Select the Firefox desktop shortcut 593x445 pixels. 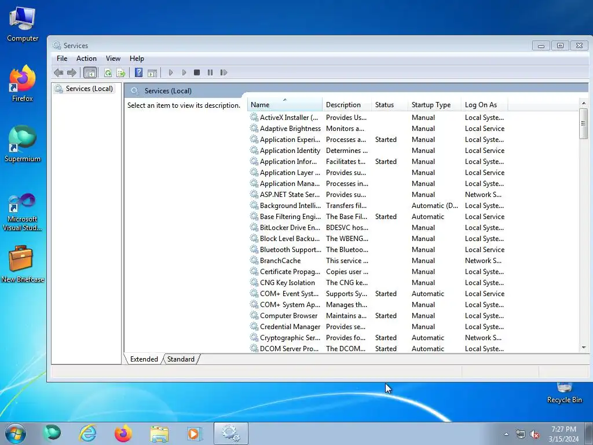tap(23, 83)
